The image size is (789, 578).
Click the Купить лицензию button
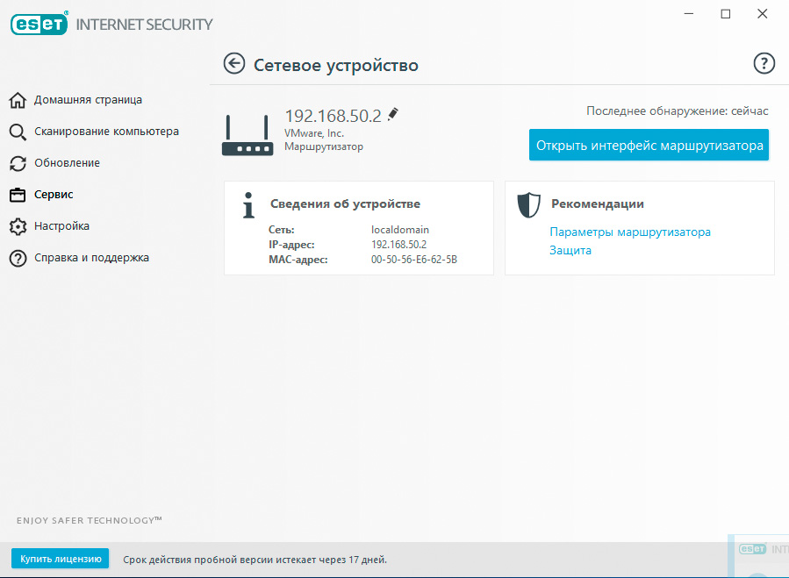61,559
